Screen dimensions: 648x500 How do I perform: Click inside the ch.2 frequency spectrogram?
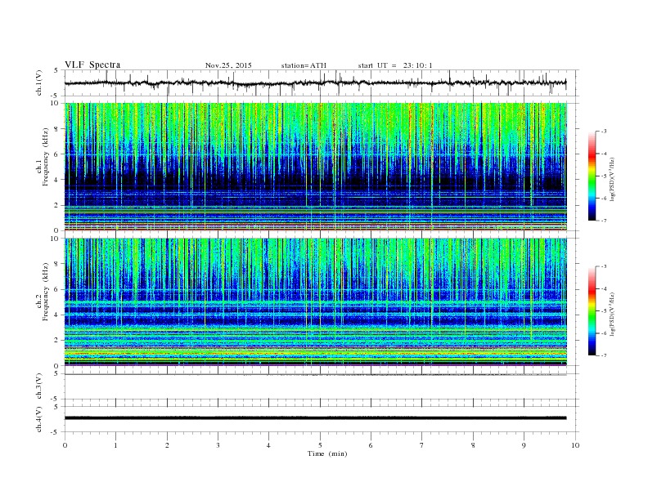coord(316,301)
